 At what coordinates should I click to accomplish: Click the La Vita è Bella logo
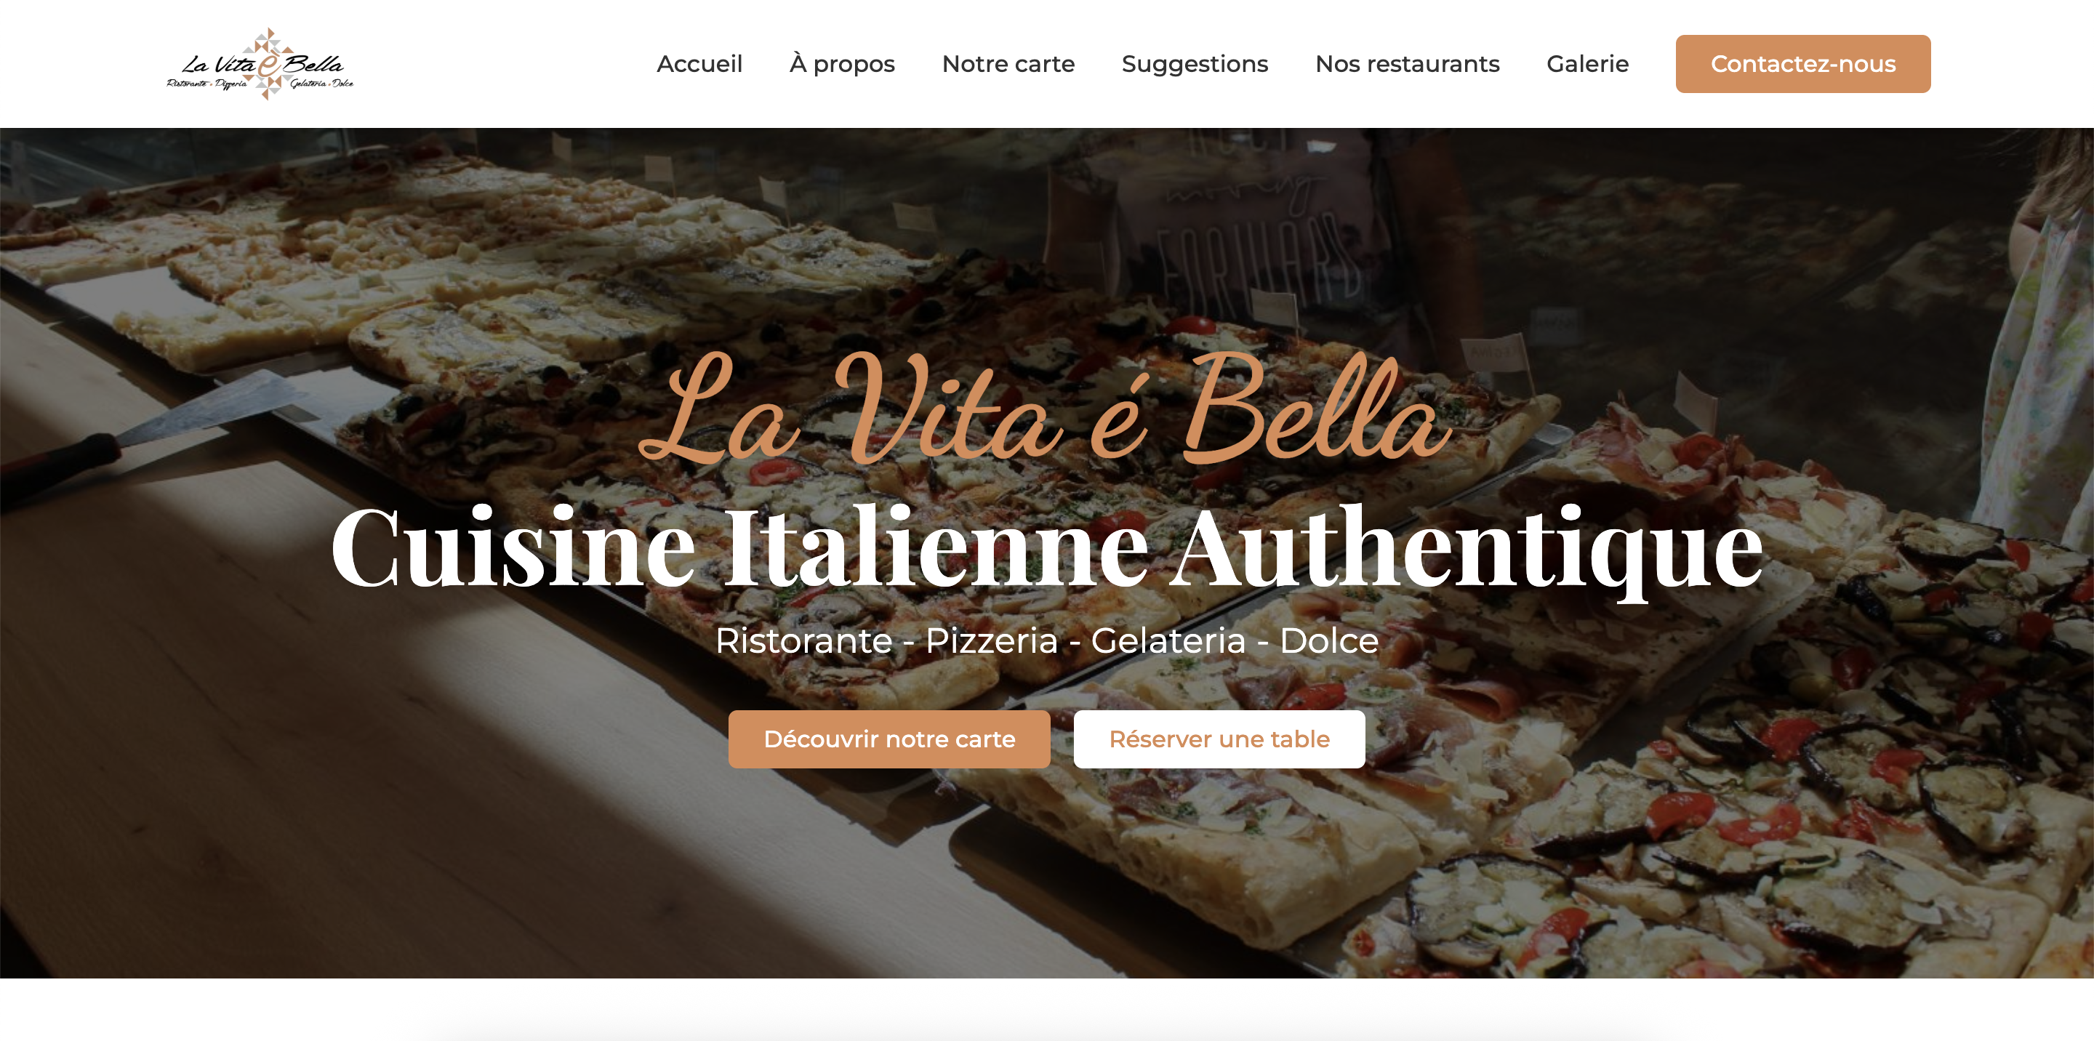[x=260, y=63]
